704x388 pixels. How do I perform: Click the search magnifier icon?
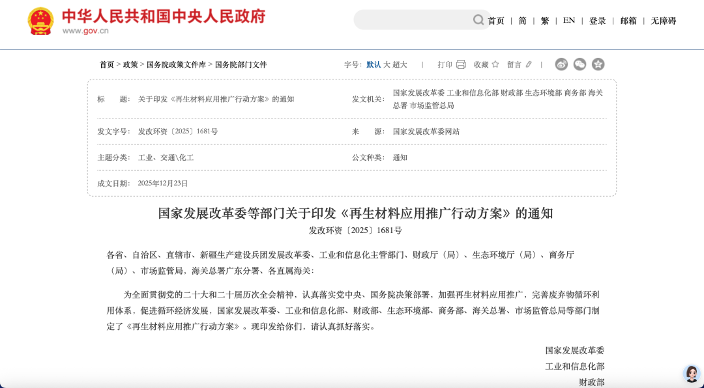pyautogui.click(x=478, y=20)
